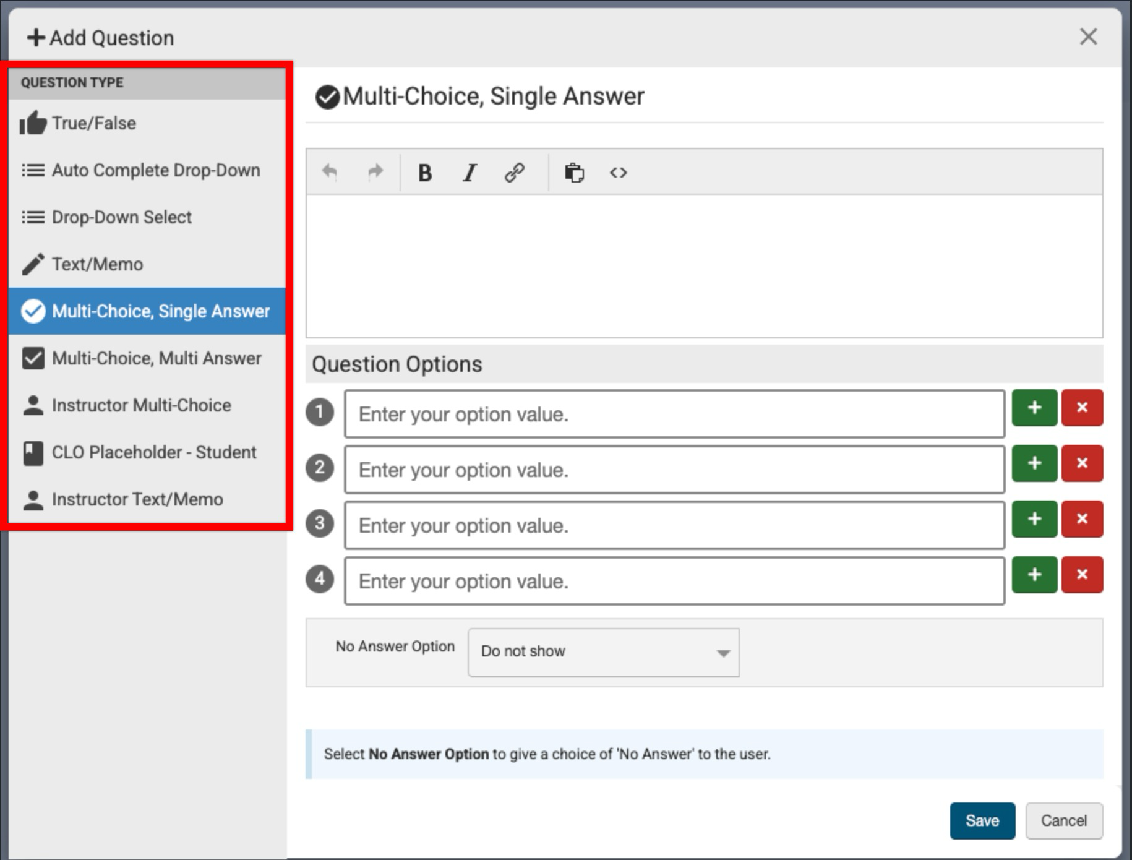Viewport: 1132px width, 860px height.
Task: Save the new question
Action: [x=982, y=820]
